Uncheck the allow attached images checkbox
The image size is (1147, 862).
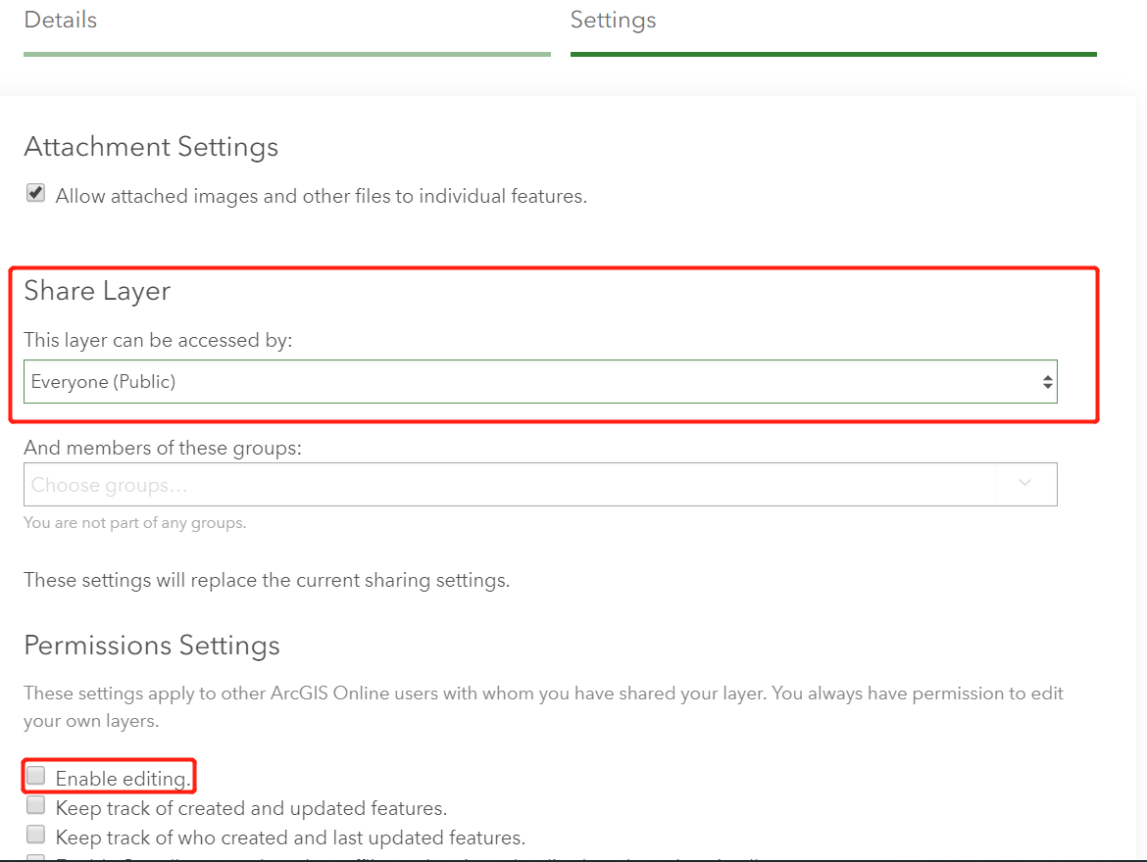(x=35, y=192)
